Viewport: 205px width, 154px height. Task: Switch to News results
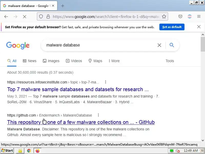pos(29,61)
